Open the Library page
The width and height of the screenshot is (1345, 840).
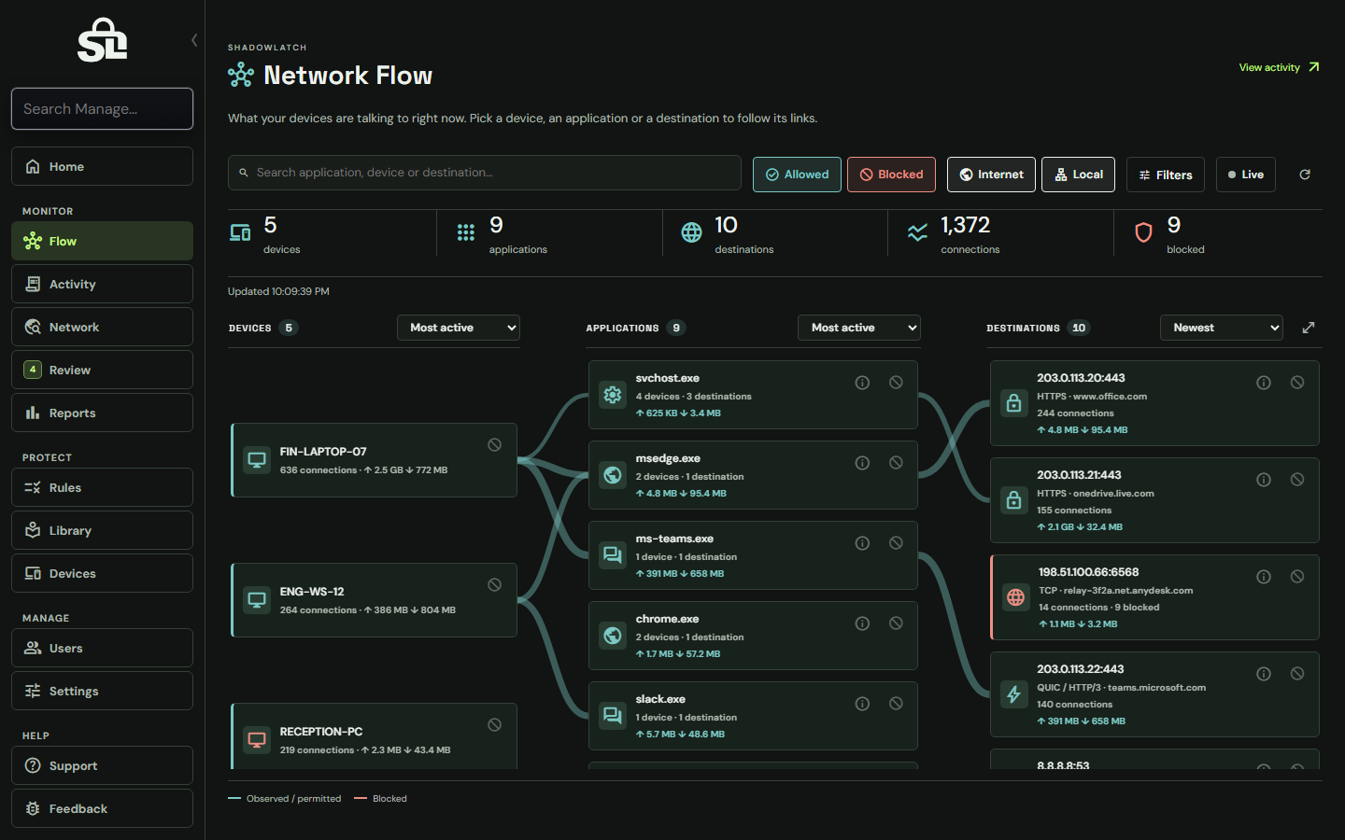pos(102,530)
